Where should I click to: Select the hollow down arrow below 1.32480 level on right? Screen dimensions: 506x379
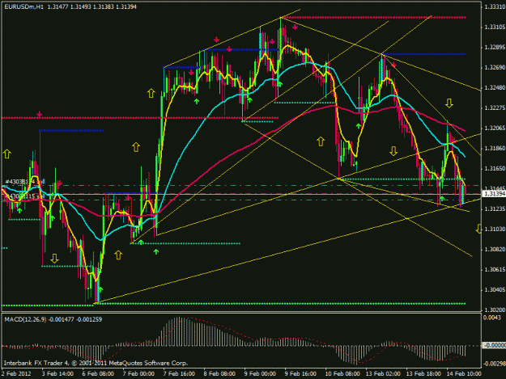pyautogui.click(x=449, y=103)
